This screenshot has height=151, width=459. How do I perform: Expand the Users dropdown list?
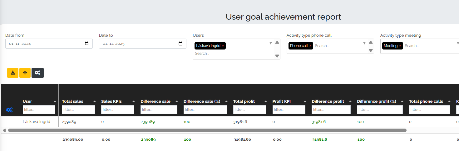tap(271, 43)
